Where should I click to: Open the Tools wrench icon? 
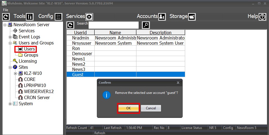[x=30, y=17]
